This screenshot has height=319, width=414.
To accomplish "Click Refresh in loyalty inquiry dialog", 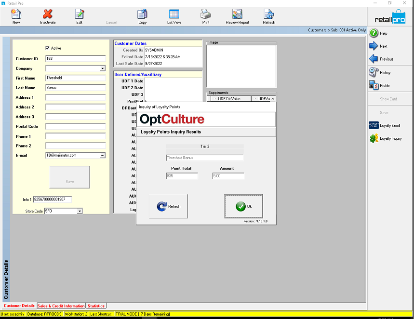I will tap(169, 206).
